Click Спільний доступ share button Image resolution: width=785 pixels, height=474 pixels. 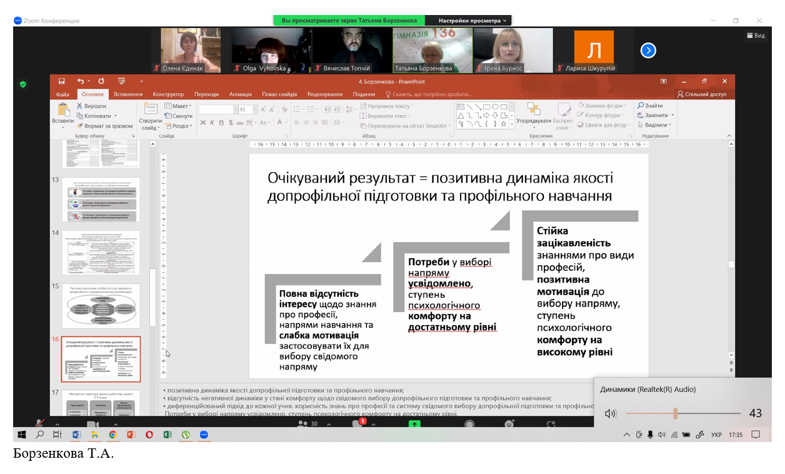pyautogui.click(x=702, y=94)
